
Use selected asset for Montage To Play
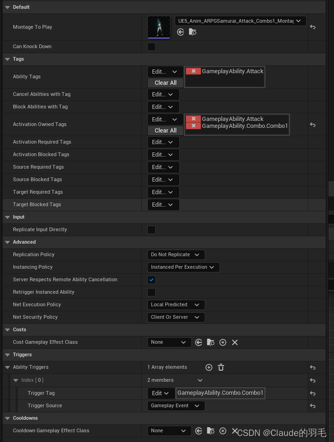pyautogui.click(x=181, y=32)
